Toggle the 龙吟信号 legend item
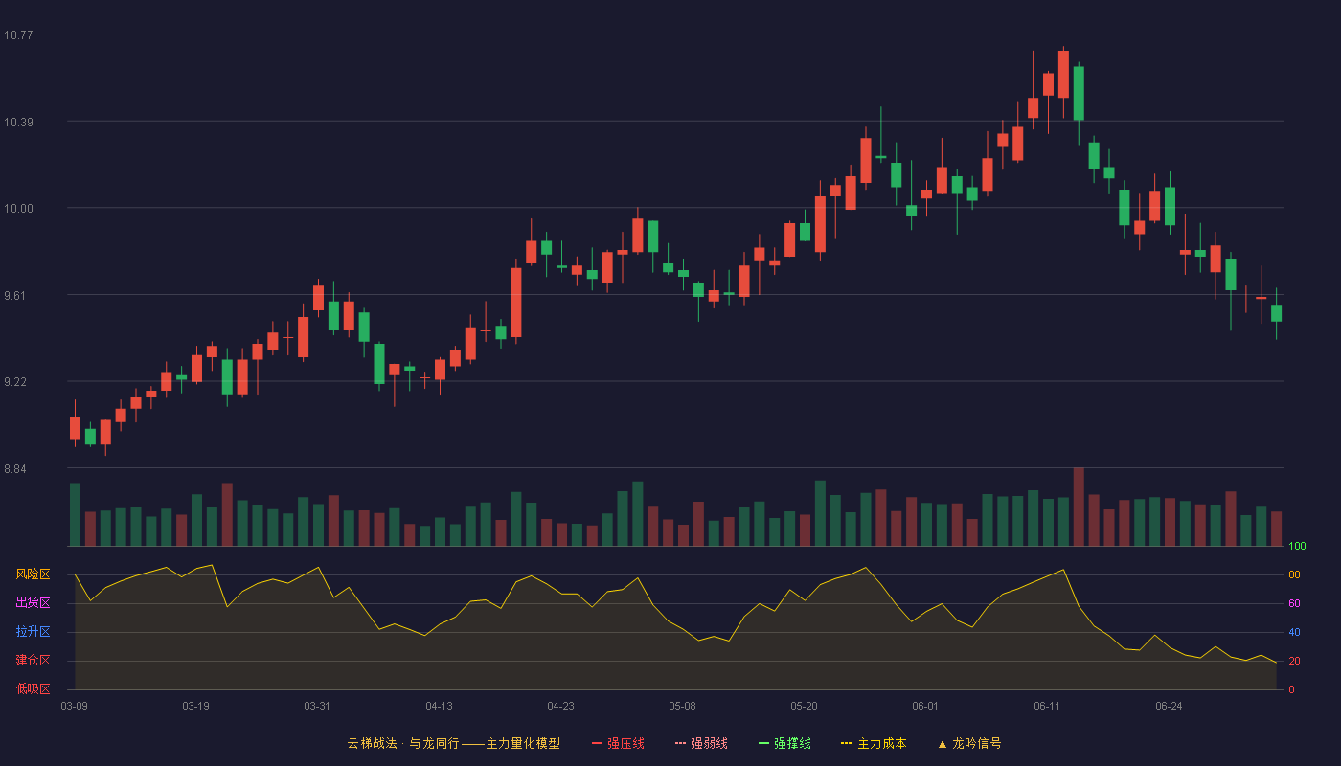The height and width of the screenshot is (766, 1341). (x=969, y=743)
